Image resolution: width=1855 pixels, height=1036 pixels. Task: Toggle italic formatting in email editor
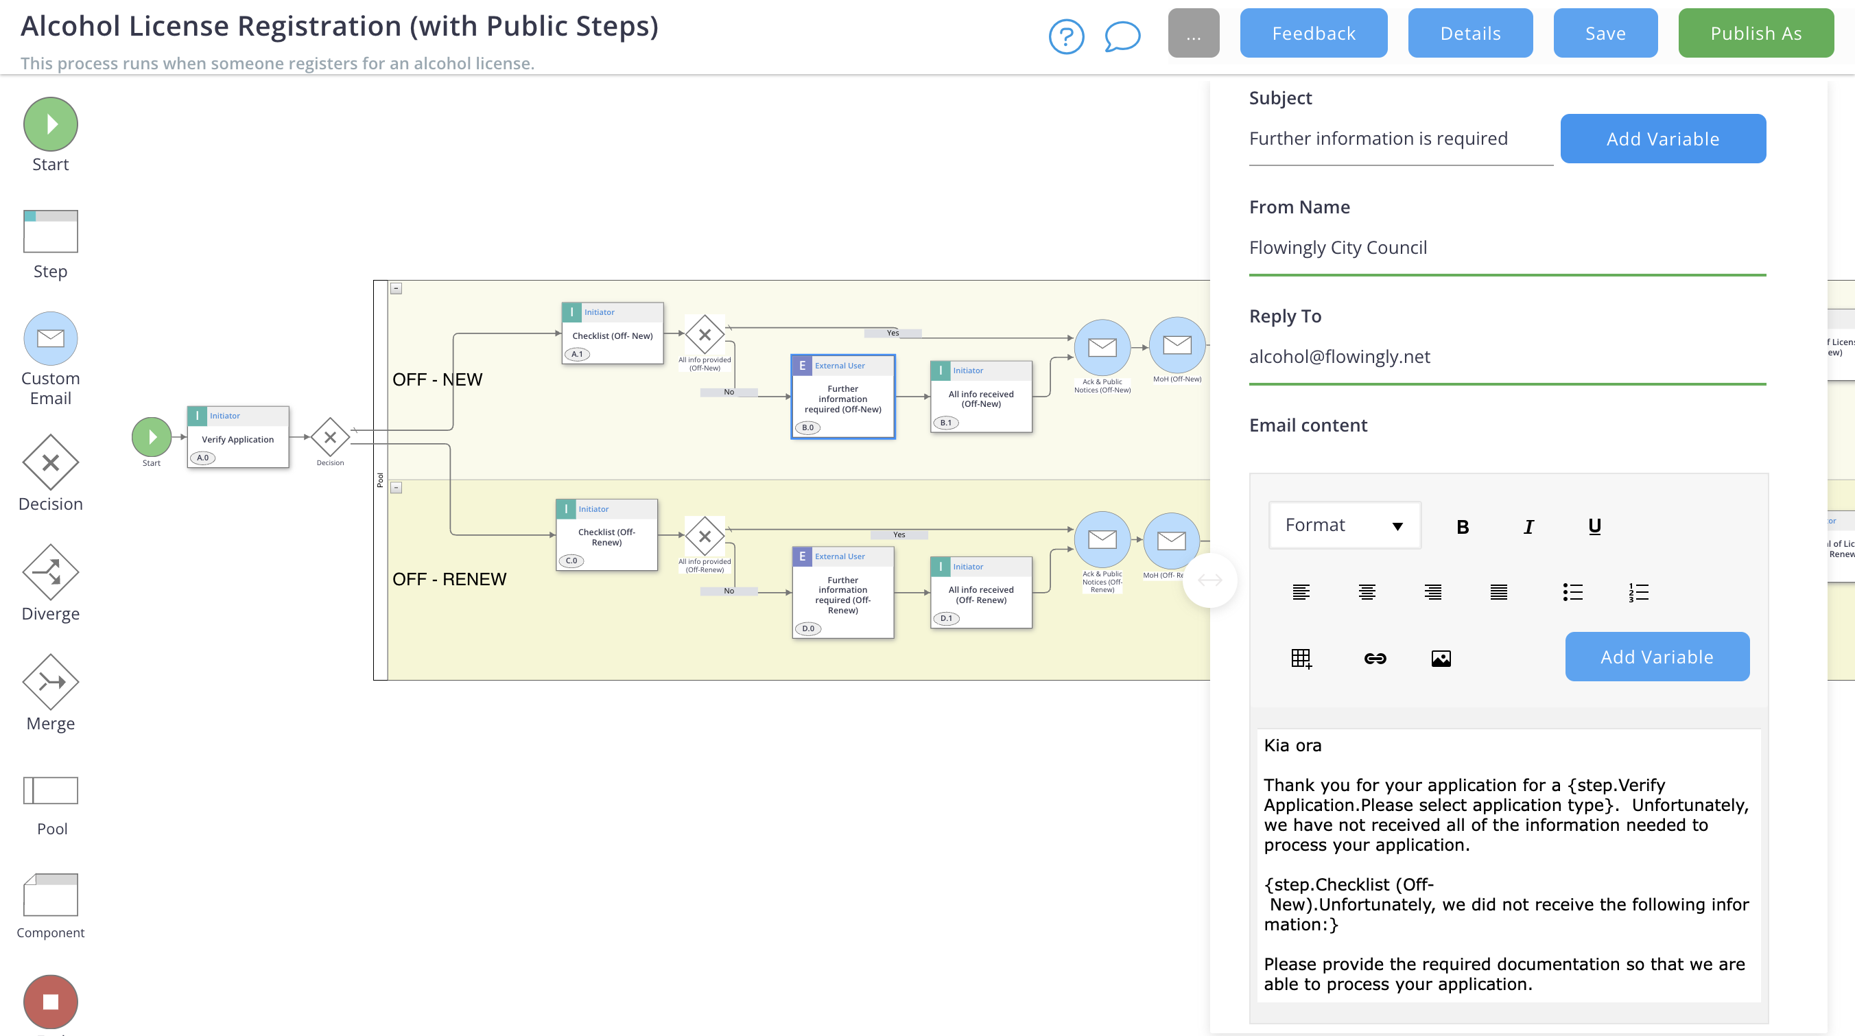click(x=1528, y=526)
